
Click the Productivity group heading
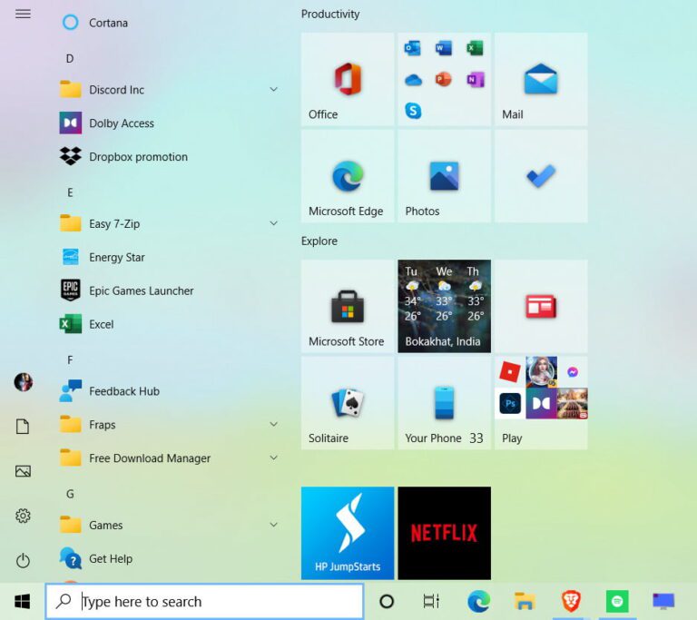coord(330,15)
